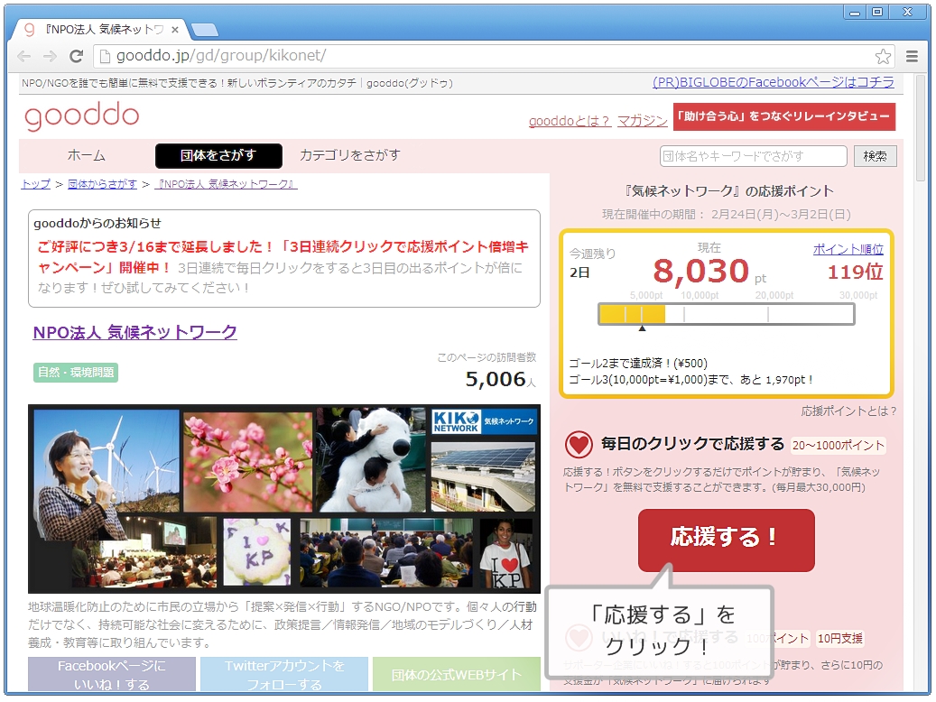Click the Twitterアカウントをフォローする button
This screenshot has width=936, height=702.
[x=284, y=675]
